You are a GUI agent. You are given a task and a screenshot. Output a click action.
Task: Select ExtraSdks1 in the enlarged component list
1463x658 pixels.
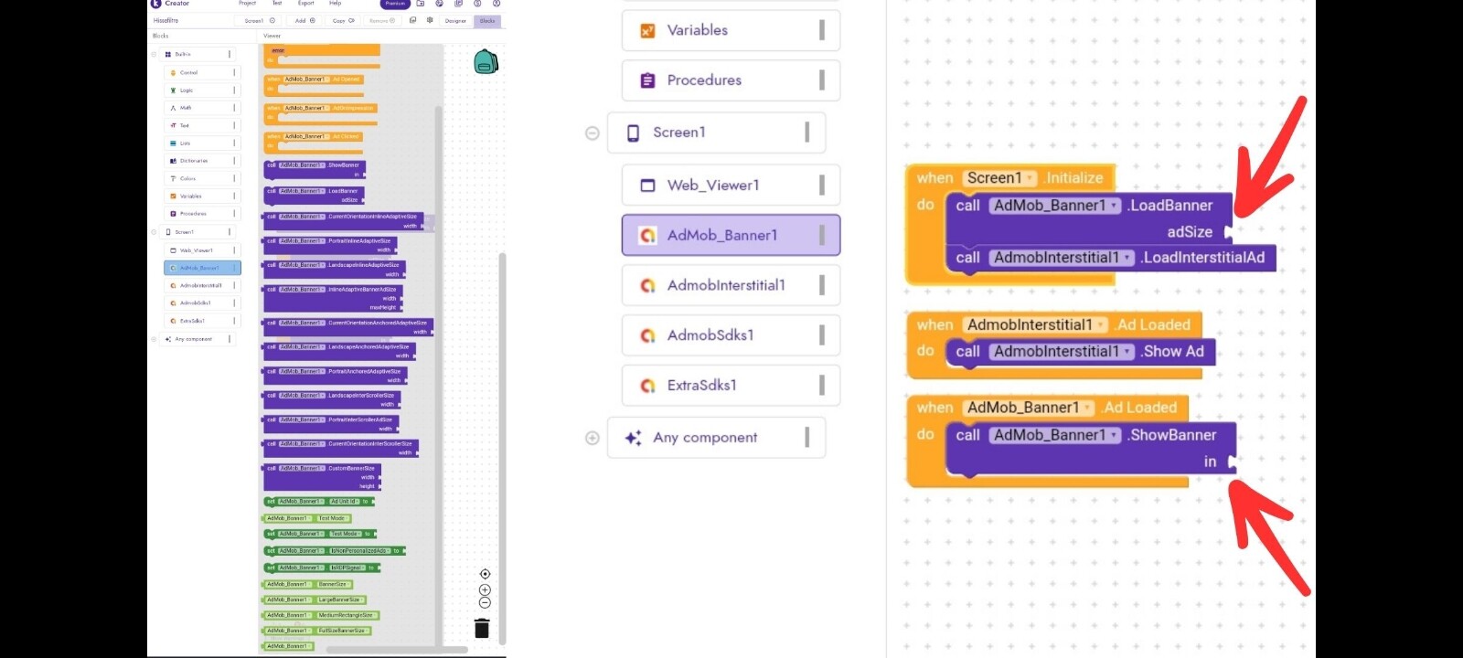tap(731, 386)
